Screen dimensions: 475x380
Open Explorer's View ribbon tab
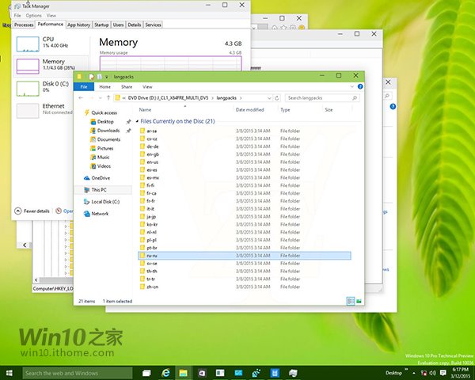tap(147, 87)
